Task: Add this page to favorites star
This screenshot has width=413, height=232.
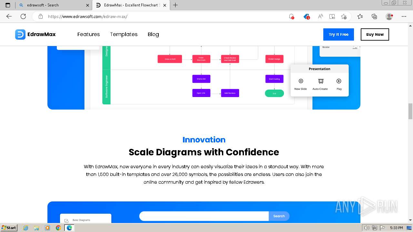Action: coord(344,16)
